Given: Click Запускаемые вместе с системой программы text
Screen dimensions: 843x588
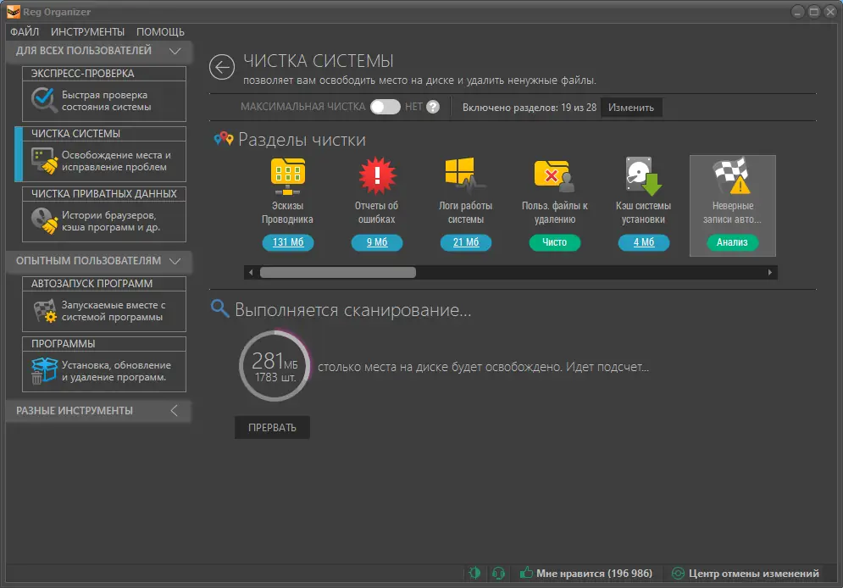Looking at the screenshot, I should [x=114, y=311].
